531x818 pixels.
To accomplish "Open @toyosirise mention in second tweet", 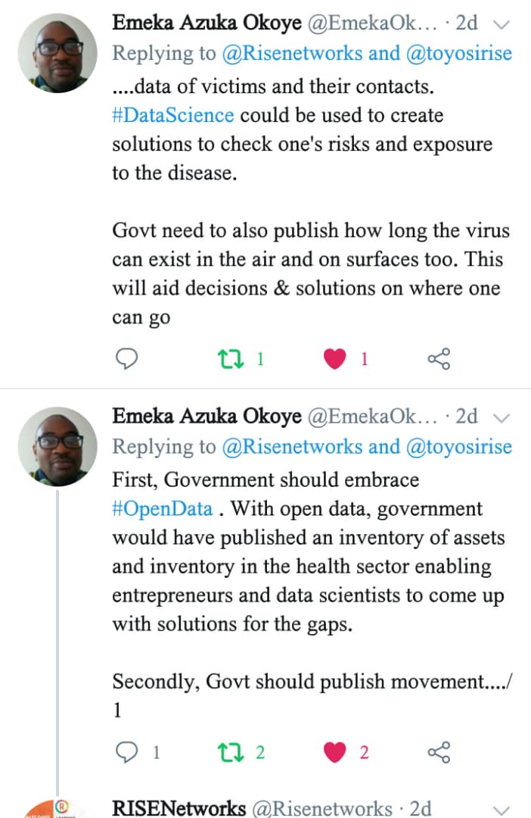I will pos(459,447).
